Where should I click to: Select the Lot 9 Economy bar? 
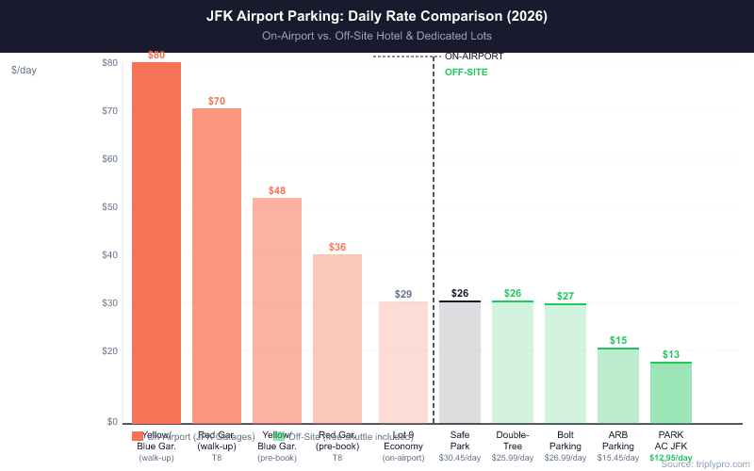pyautogui.click(x=403, y=362)
